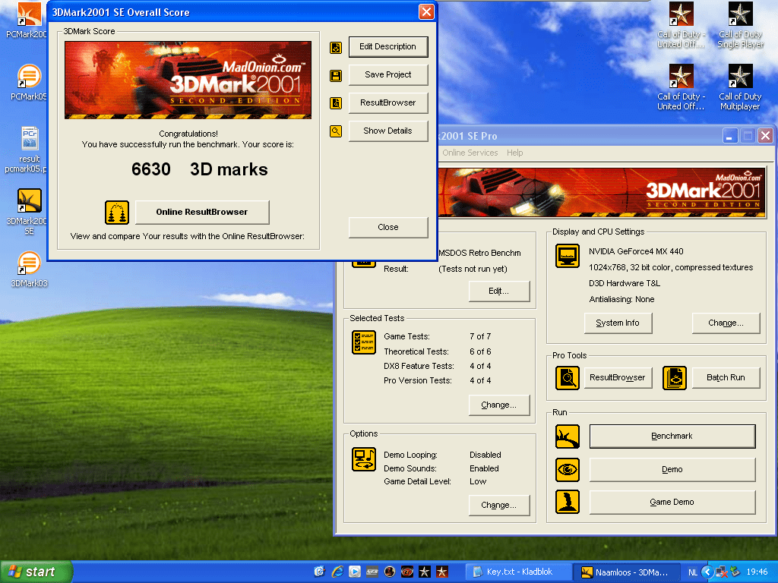Click the System Info button
The image size is (778, 583).
click(x=618, y=323)
